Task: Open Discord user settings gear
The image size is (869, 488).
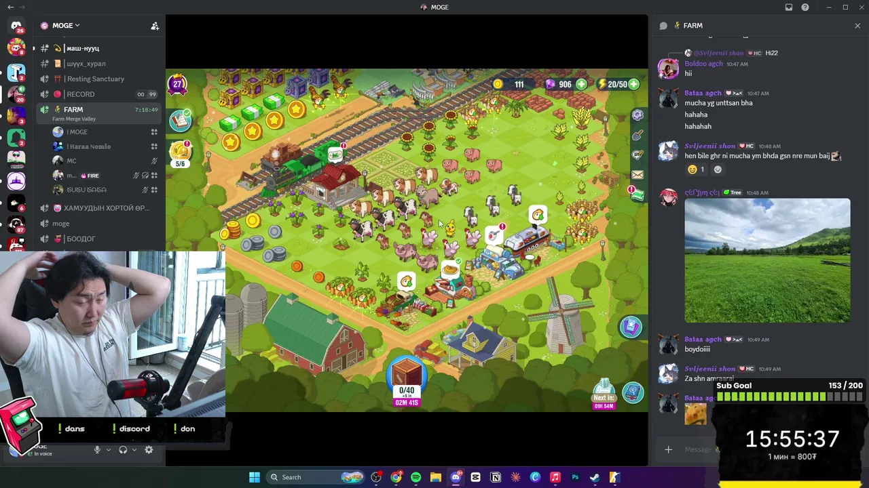Action: (149, 450)
